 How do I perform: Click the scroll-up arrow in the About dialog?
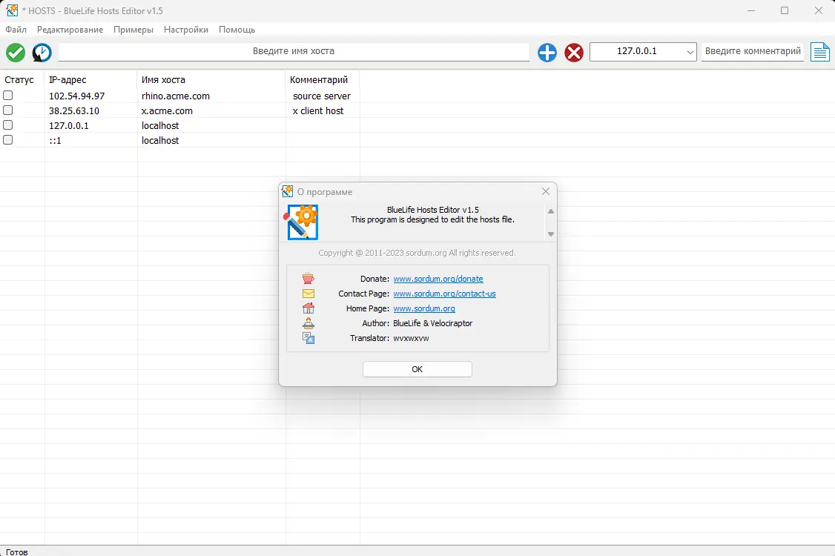coord(549,211)
